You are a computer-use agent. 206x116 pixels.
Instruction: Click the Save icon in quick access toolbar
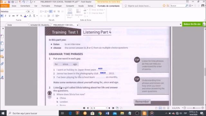tap(9, 2)
